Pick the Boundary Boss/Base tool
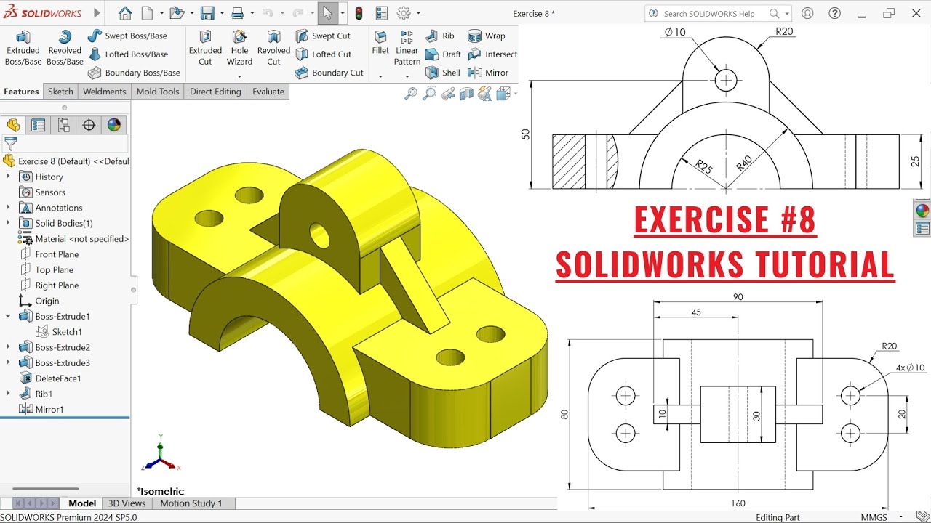 coord(134,73)
